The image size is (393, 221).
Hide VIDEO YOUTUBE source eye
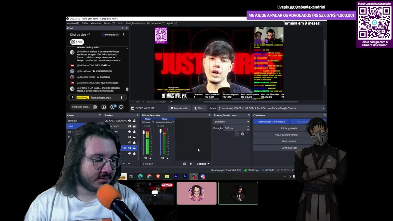(x=130, y=148)
